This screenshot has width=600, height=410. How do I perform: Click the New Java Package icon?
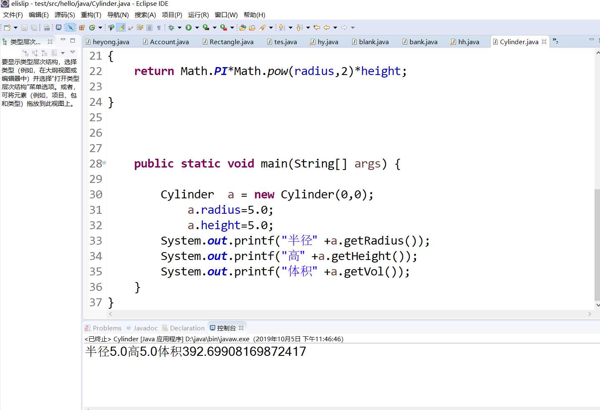click(x=82, y=27)
